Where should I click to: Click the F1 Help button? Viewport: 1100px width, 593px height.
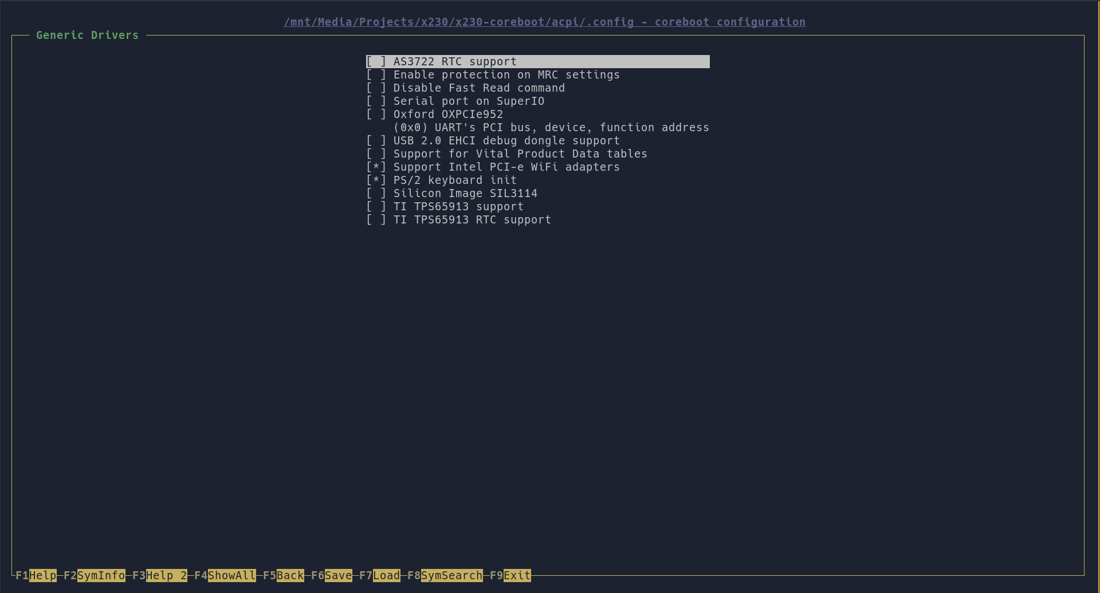[x=36, y=575]
